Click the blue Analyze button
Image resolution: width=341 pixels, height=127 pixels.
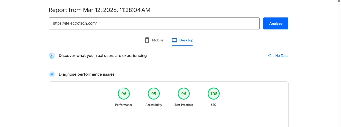[x=276, y=23]
